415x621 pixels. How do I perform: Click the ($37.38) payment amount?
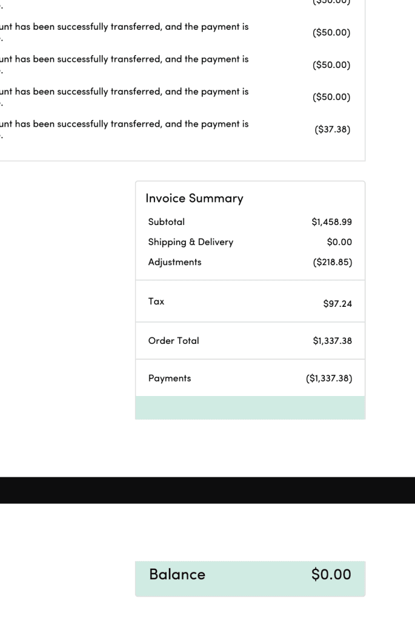click(x=332, y=130)
